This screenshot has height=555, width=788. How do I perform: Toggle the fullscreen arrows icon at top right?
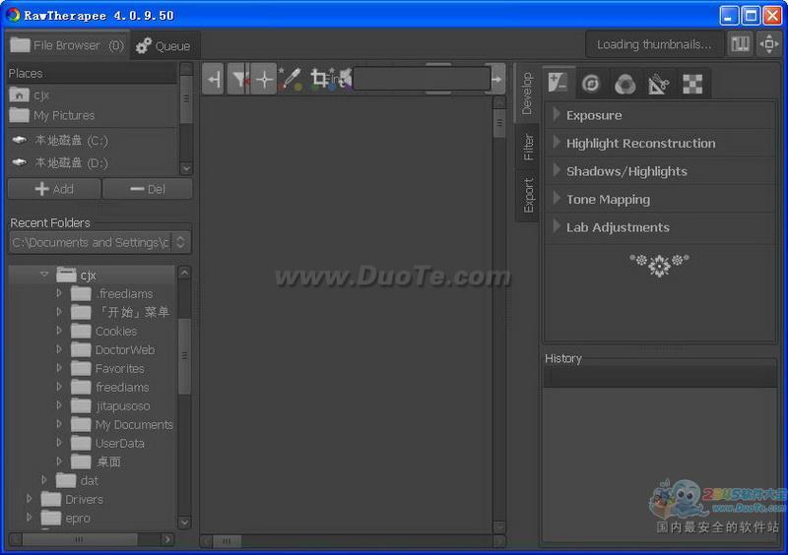tap(768, 44)
